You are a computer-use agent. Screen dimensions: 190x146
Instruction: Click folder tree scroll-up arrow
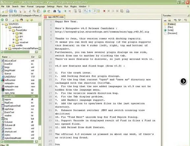[x=40, y=24]
